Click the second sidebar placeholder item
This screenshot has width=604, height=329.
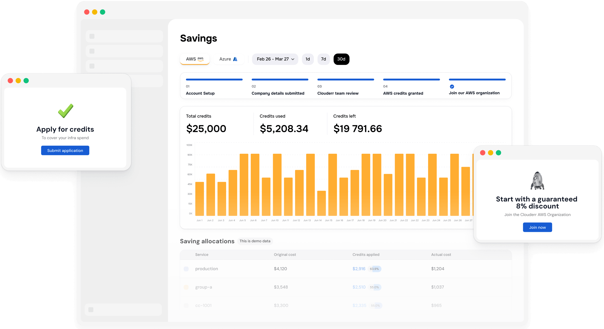[x=124, y=51]
